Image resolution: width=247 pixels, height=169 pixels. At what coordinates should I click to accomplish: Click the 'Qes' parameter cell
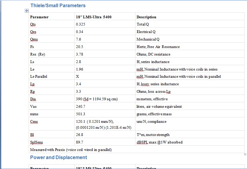52,31
